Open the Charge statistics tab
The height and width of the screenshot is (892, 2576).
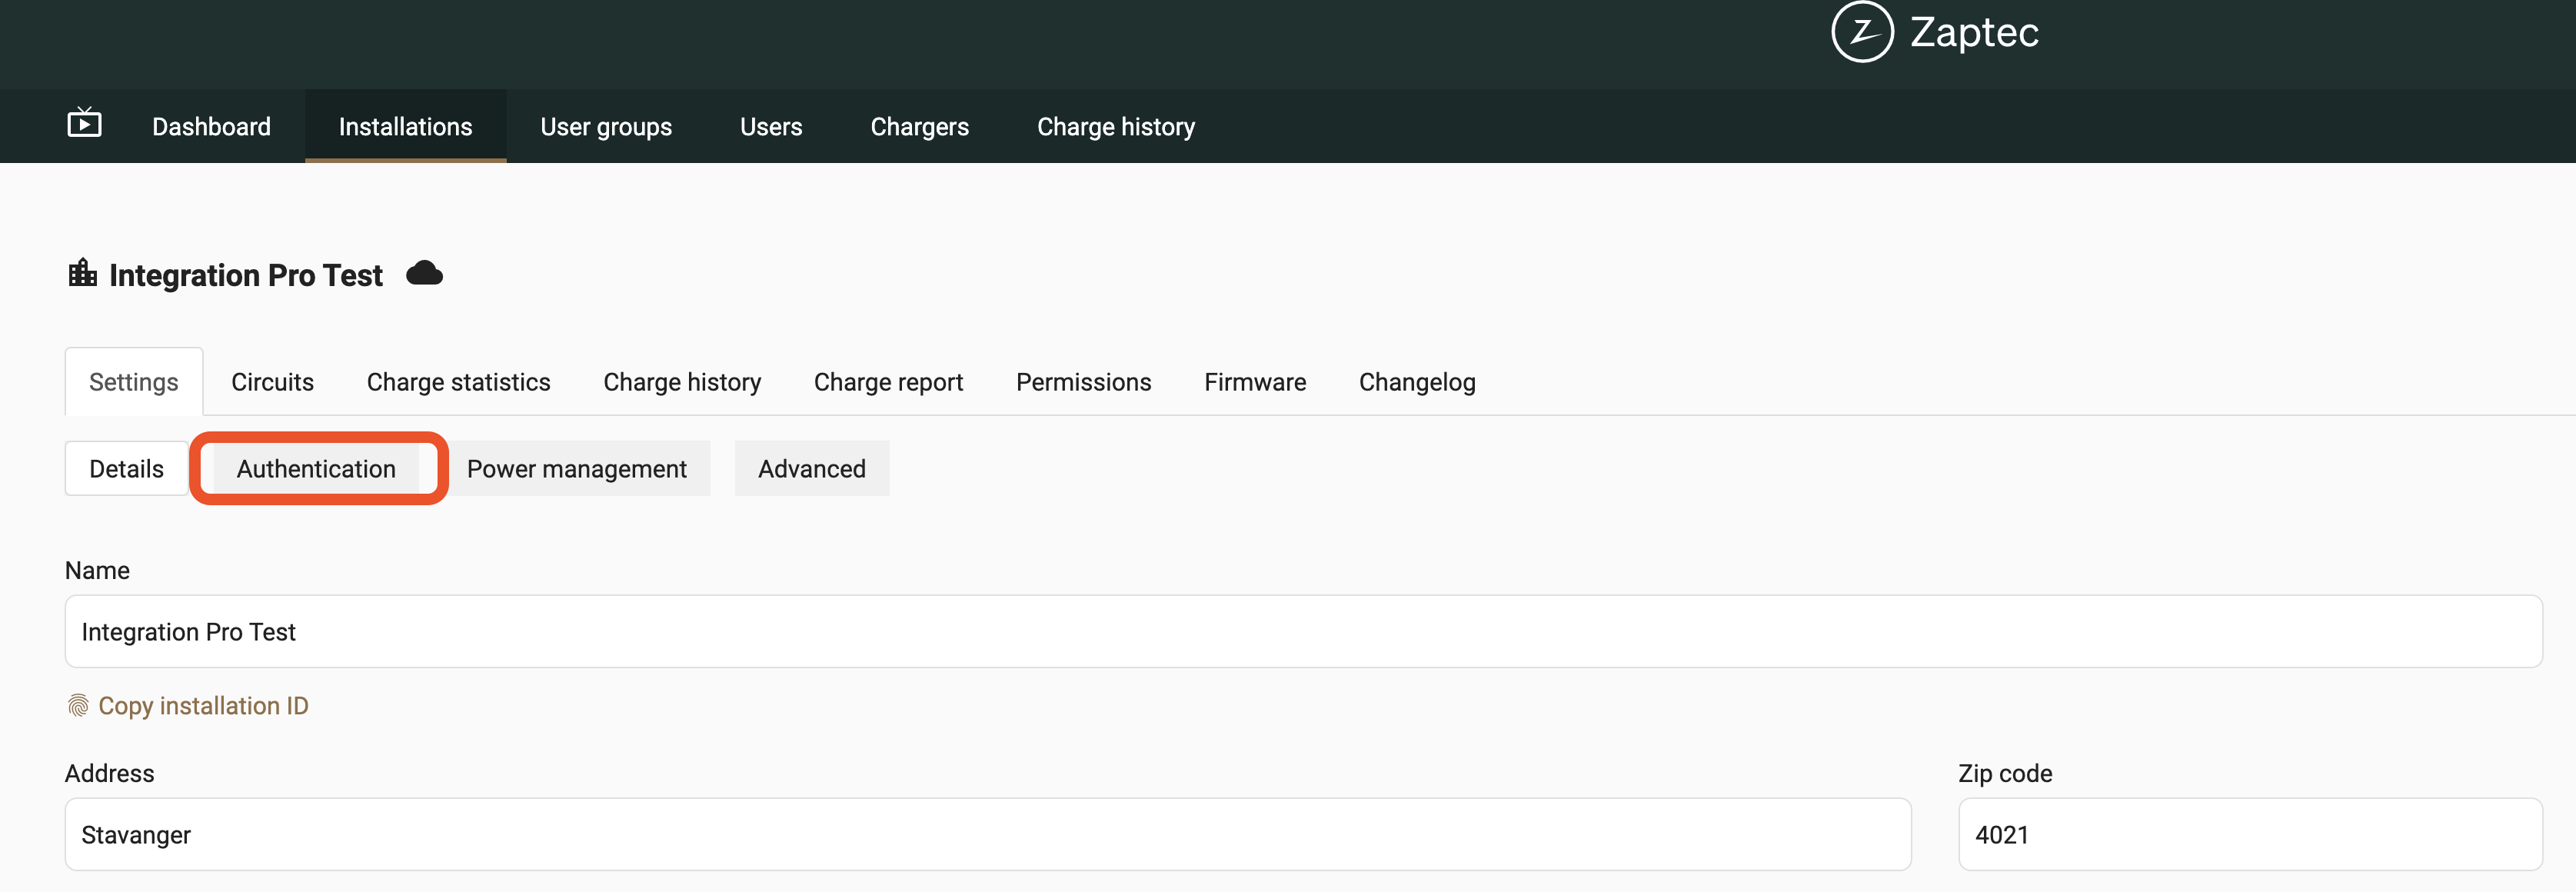click(x=458, y=382)
